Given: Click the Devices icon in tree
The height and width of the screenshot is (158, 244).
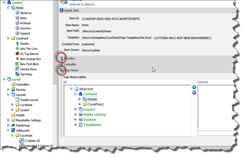Looking at the screenshot, I should pos(13,89).
